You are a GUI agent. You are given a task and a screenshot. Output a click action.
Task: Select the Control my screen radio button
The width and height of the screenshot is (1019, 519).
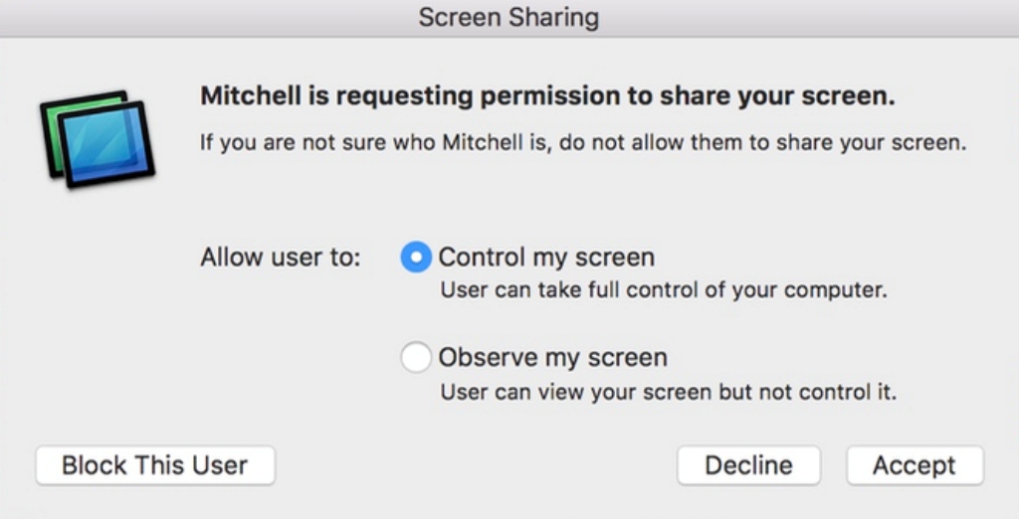click(x=416, y=258)
